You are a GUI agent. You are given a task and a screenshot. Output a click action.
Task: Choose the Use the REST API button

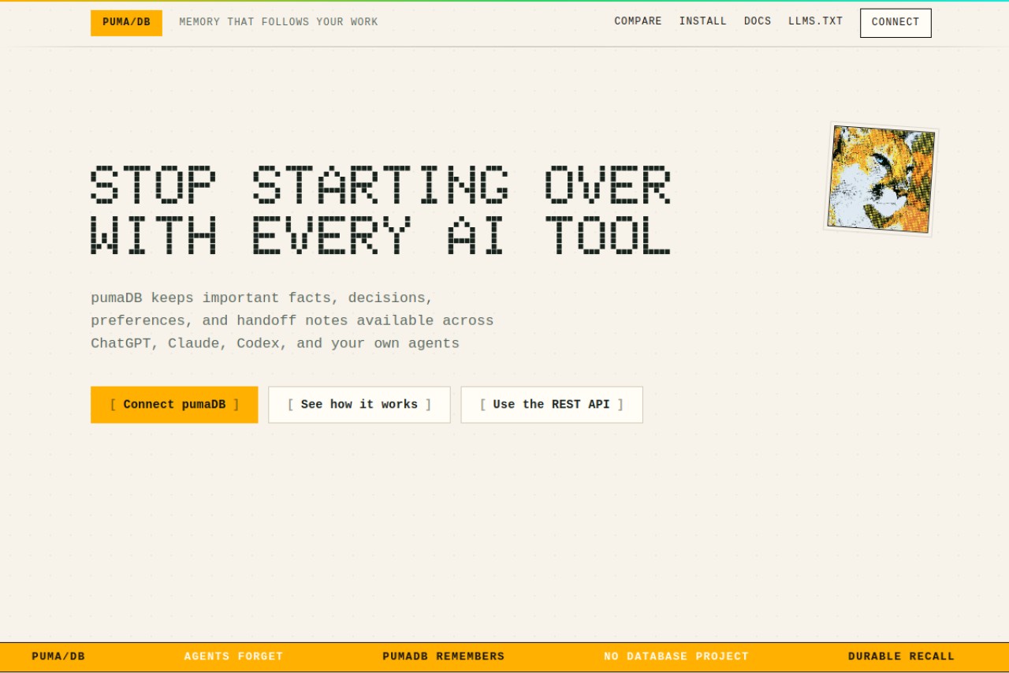click(x=552, y=405)
